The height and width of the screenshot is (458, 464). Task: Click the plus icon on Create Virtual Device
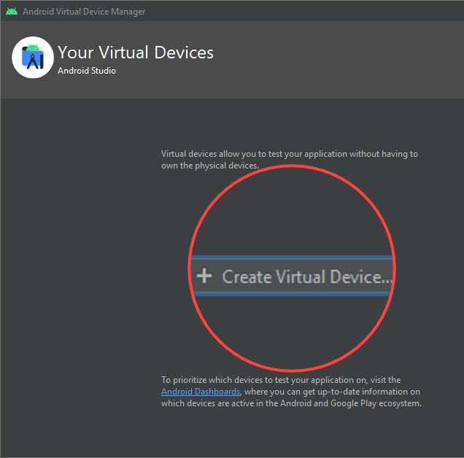point(204,276)
